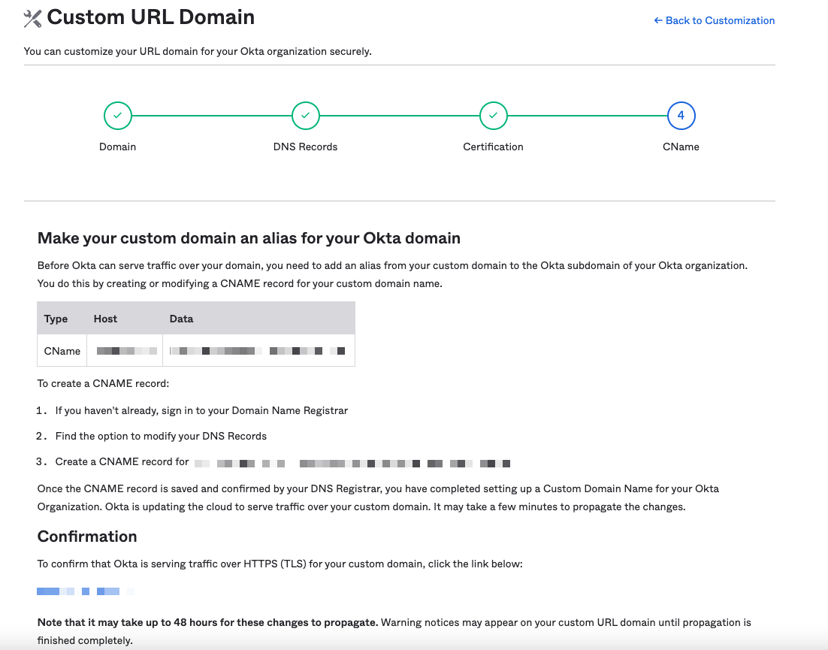This screenshot has height=650, width=828.
Task: Click the 48 hours propagation note in bold
Action: (x=207, y=622)
